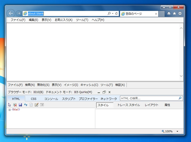
Task: Refresh the DOM tree with blue arrows icon
Action: pos(26,105)
